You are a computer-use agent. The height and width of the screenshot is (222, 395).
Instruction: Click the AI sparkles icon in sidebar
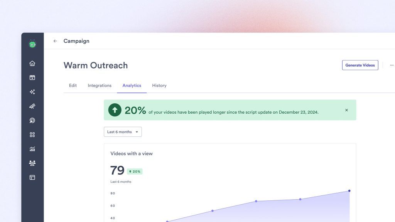pos(32,92)
